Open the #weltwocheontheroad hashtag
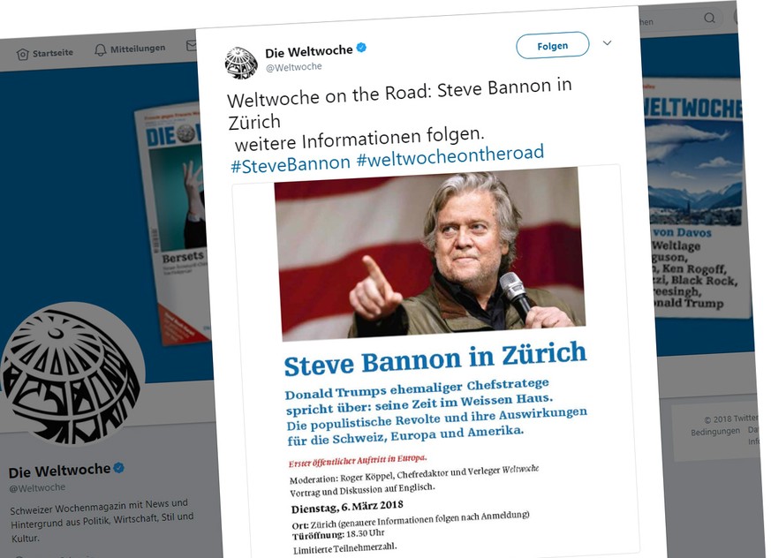The height and width of the screenshot is (558, 771). pos(450,156)
